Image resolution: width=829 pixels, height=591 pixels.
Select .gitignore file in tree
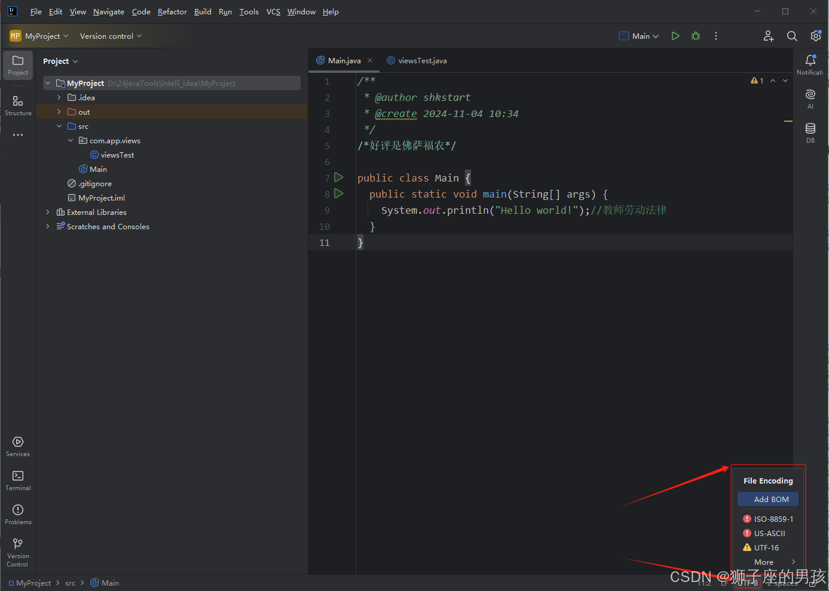pyautogui.click(x=90, y=183)
